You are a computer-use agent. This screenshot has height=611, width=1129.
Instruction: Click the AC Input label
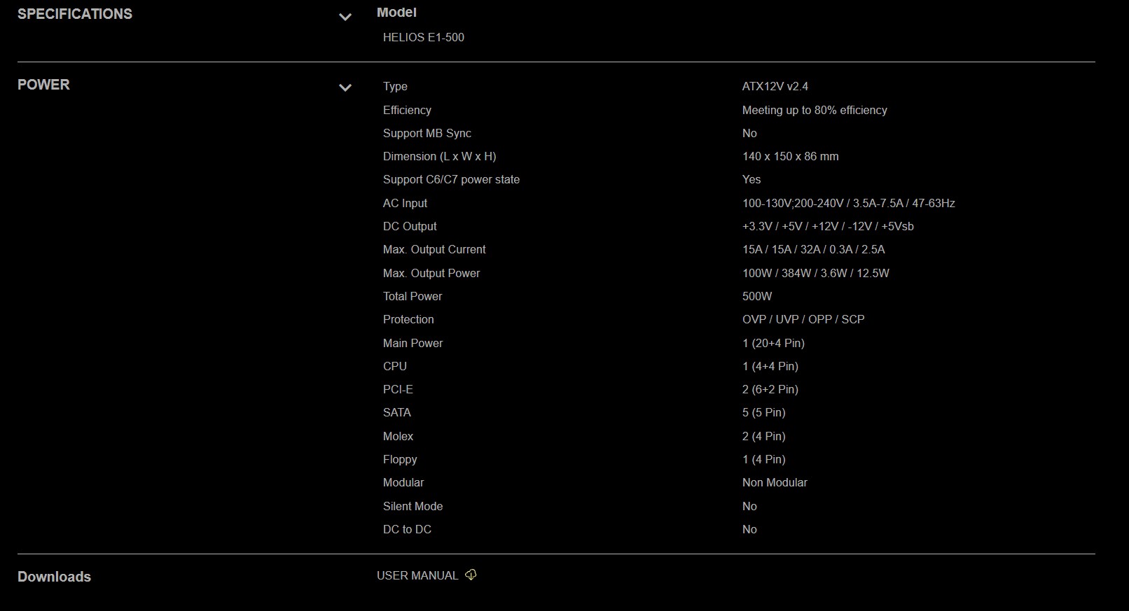pyautogui.click(x=405, y=203)
